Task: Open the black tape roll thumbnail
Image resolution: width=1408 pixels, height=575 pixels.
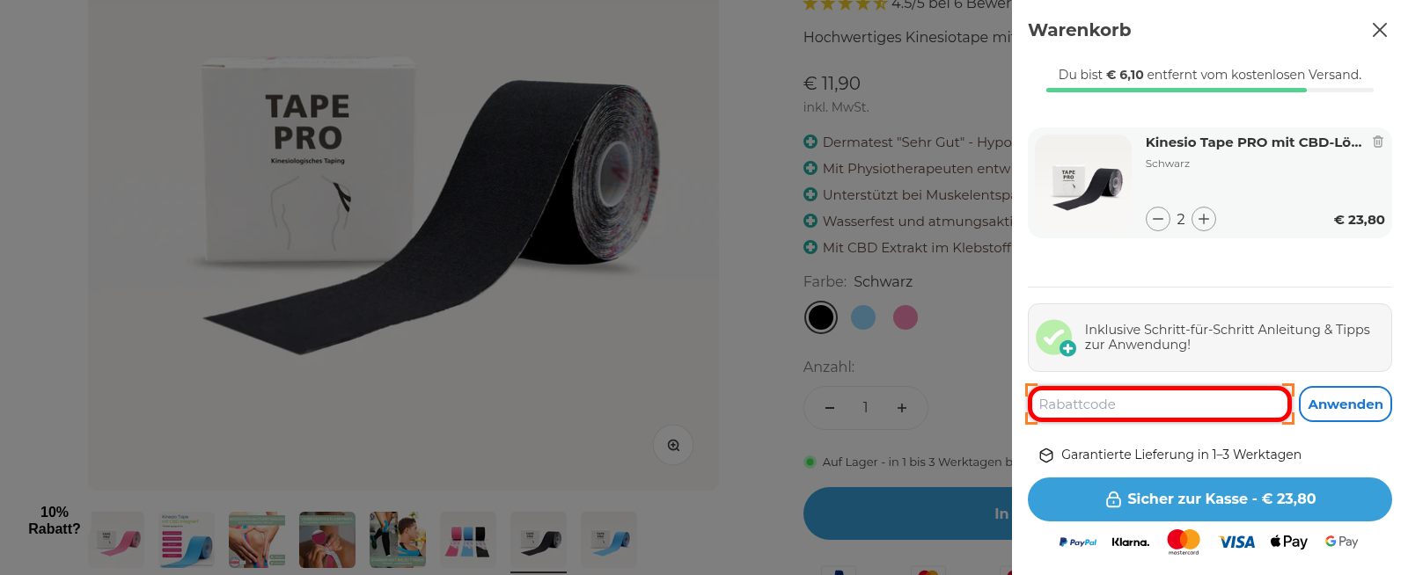Action: click(x=539, y=540)
